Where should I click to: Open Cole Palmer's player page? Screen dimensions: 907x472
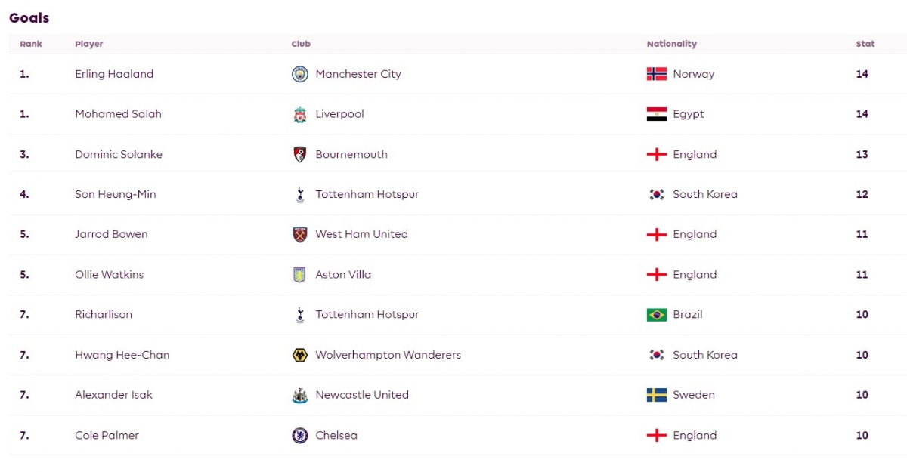[107, 435]
